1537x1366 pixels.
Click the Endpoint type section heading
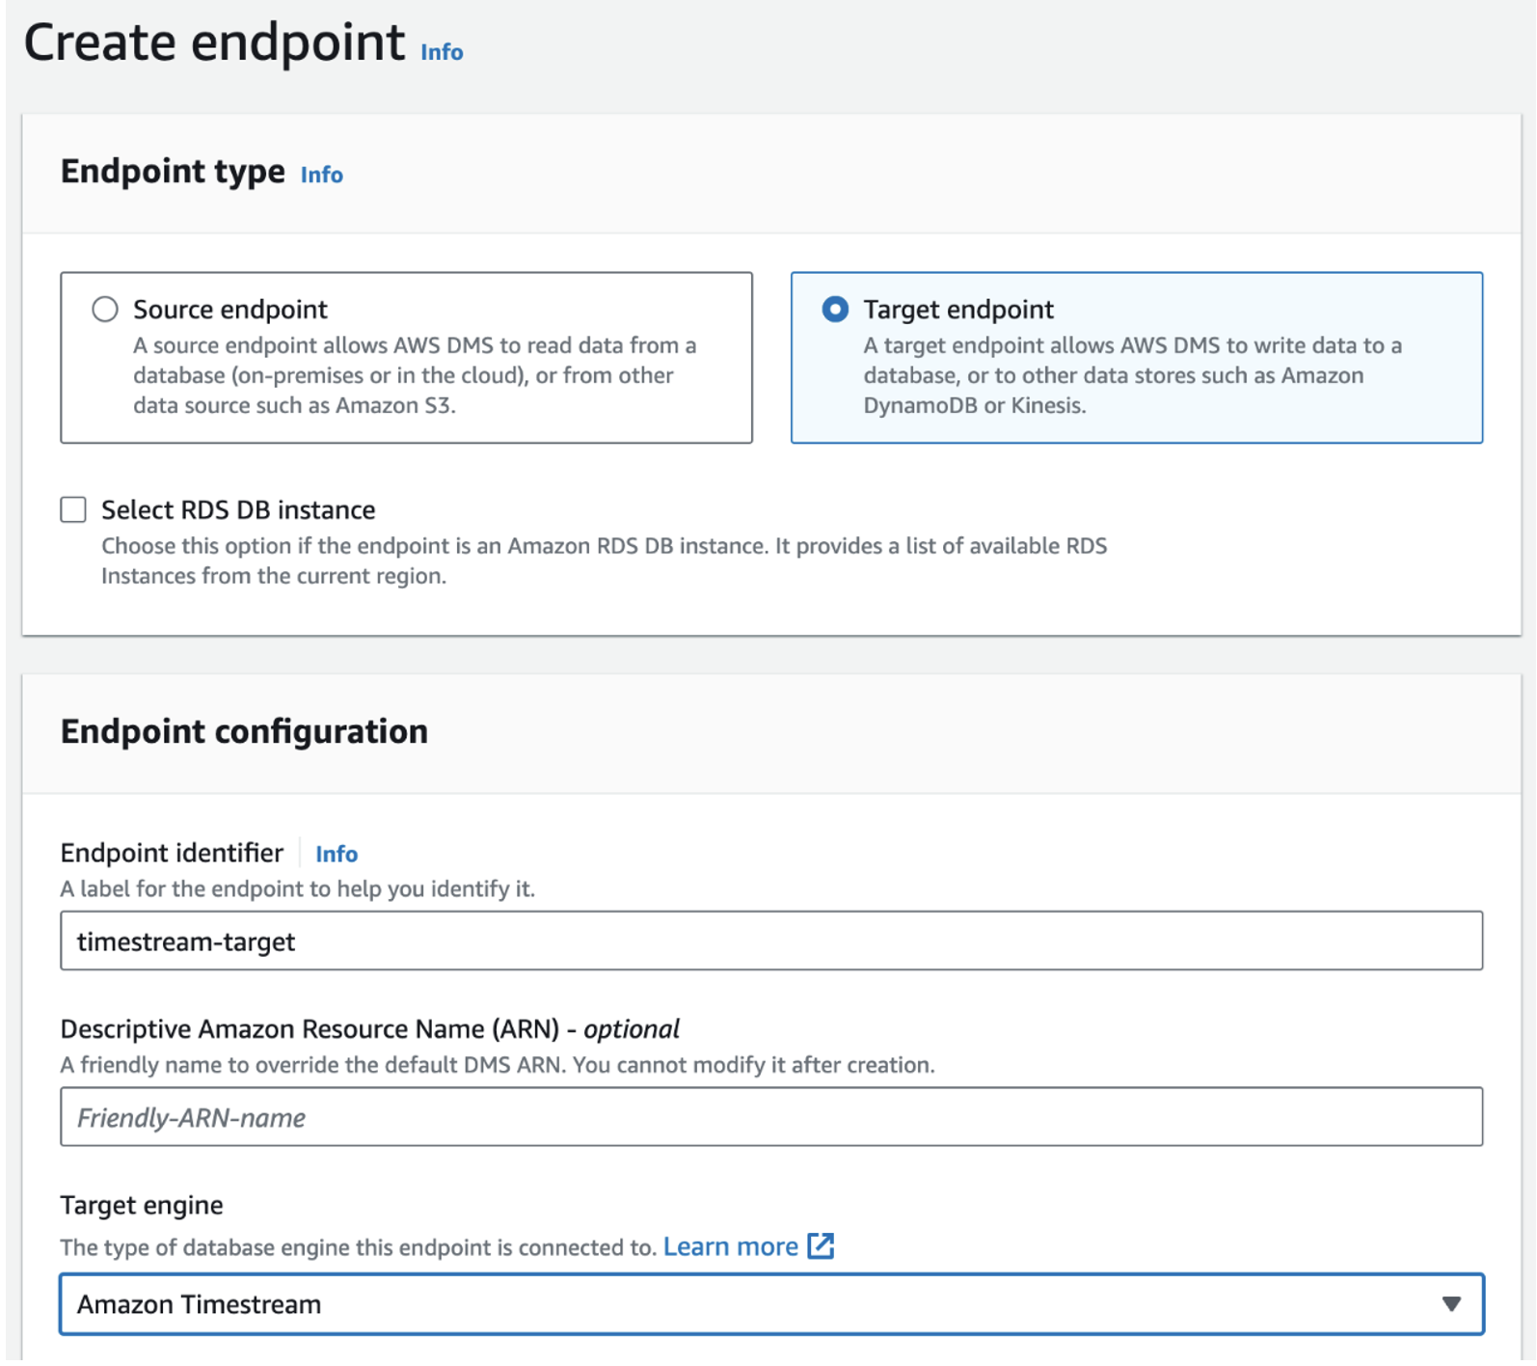tap(173, 172)
